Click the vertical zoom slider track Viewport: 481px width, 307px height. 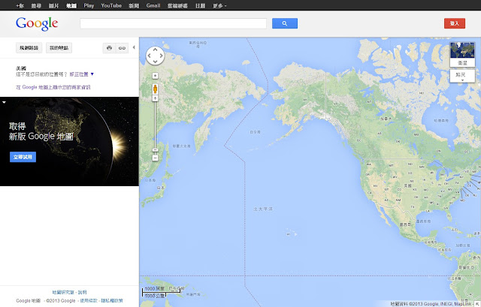[156, 124]
